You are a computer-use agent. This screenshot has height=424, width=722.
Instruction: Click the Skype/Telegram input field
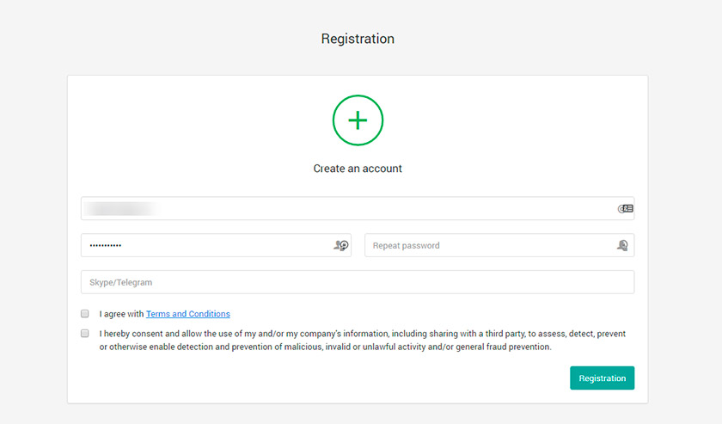pyautogui.click(x=358, y=282)
